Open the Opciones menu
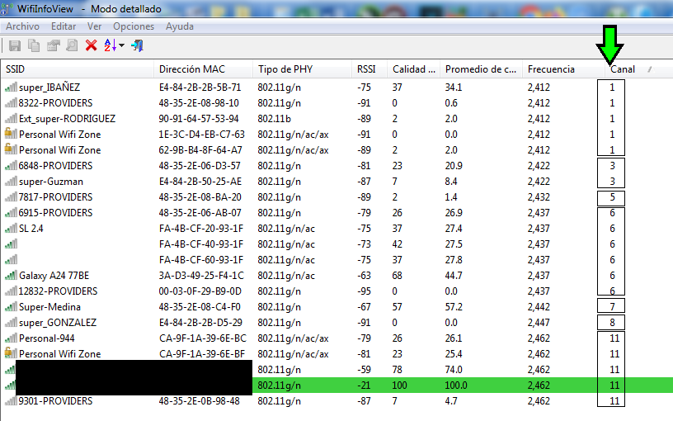The image size is (673, 421). 134,26
